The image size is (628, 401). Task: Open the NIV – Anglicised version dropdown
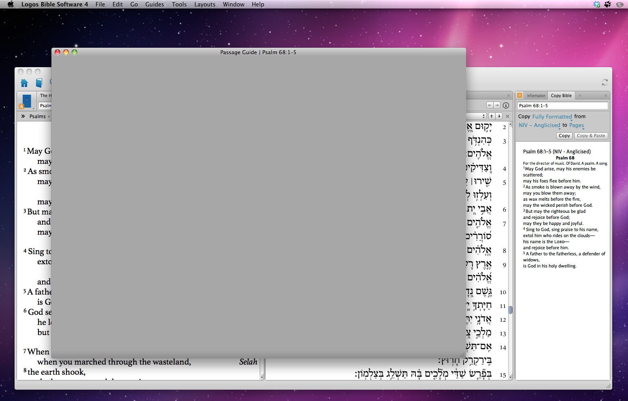[539, 125]
